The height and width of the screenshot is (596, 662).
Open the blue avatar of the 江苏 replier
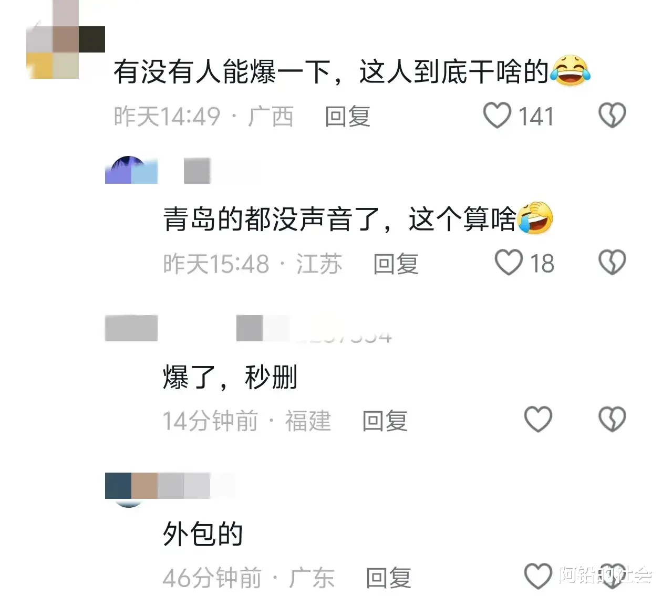(131, 170)
